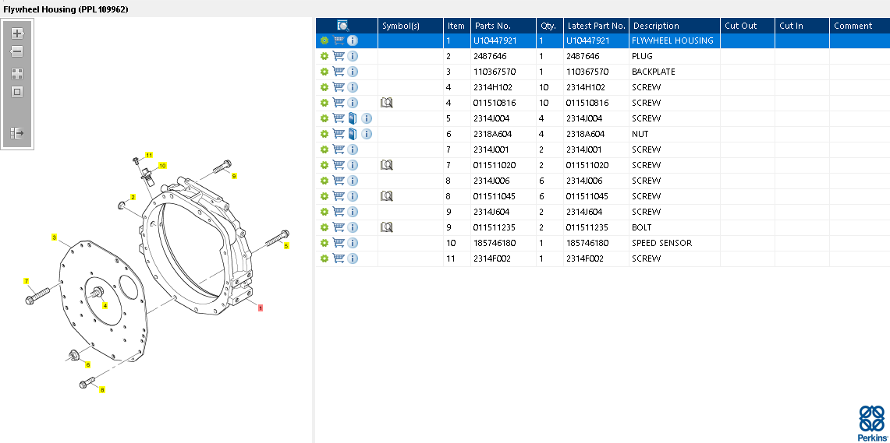The height and width of the screenshot is (443, 890).
Task: Add BACKPLATE 110367570 to cart
Action: tap(339, 72)
